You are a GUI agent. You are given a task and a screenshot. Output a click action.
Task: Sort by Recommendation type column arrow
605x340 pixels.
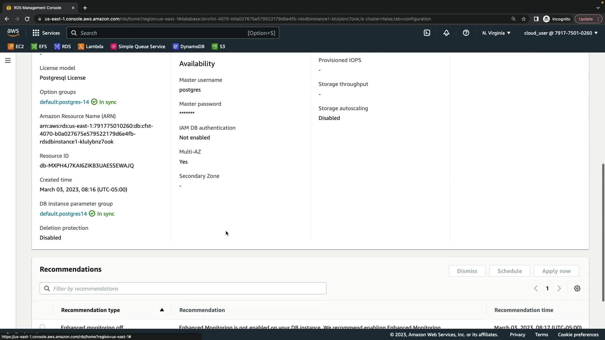click(162, 310)
